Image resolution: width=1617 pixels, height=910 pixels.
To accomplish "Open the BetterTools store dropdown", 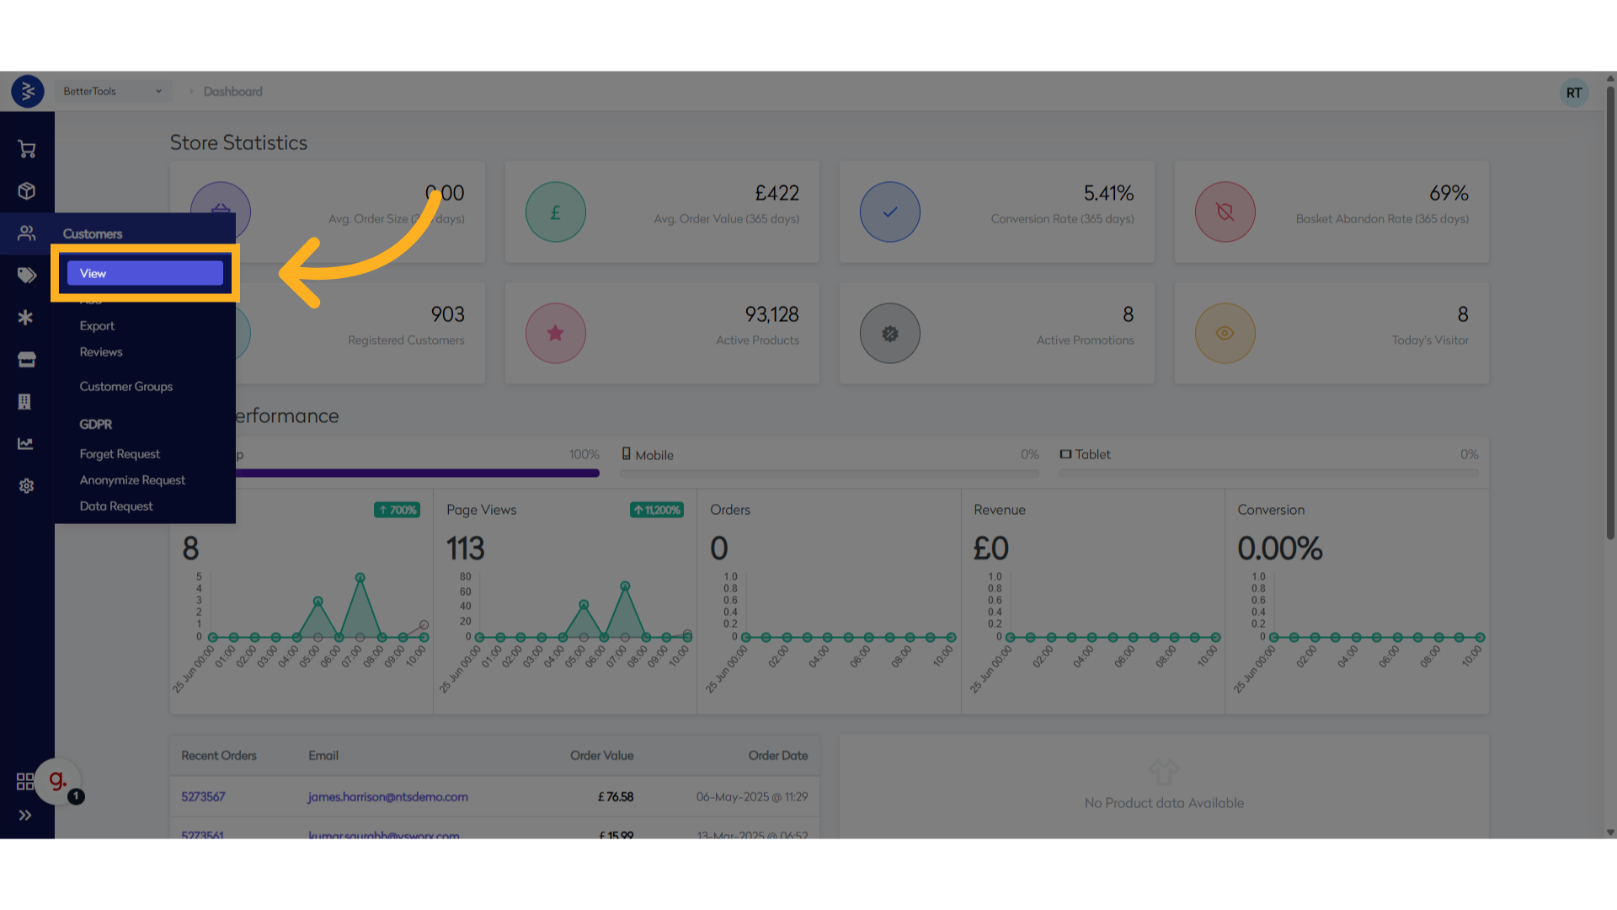I will [113, 91].
